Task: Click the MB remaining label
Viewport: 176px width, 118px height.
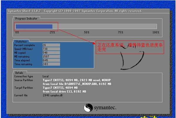Action: (x=22, y=57)
